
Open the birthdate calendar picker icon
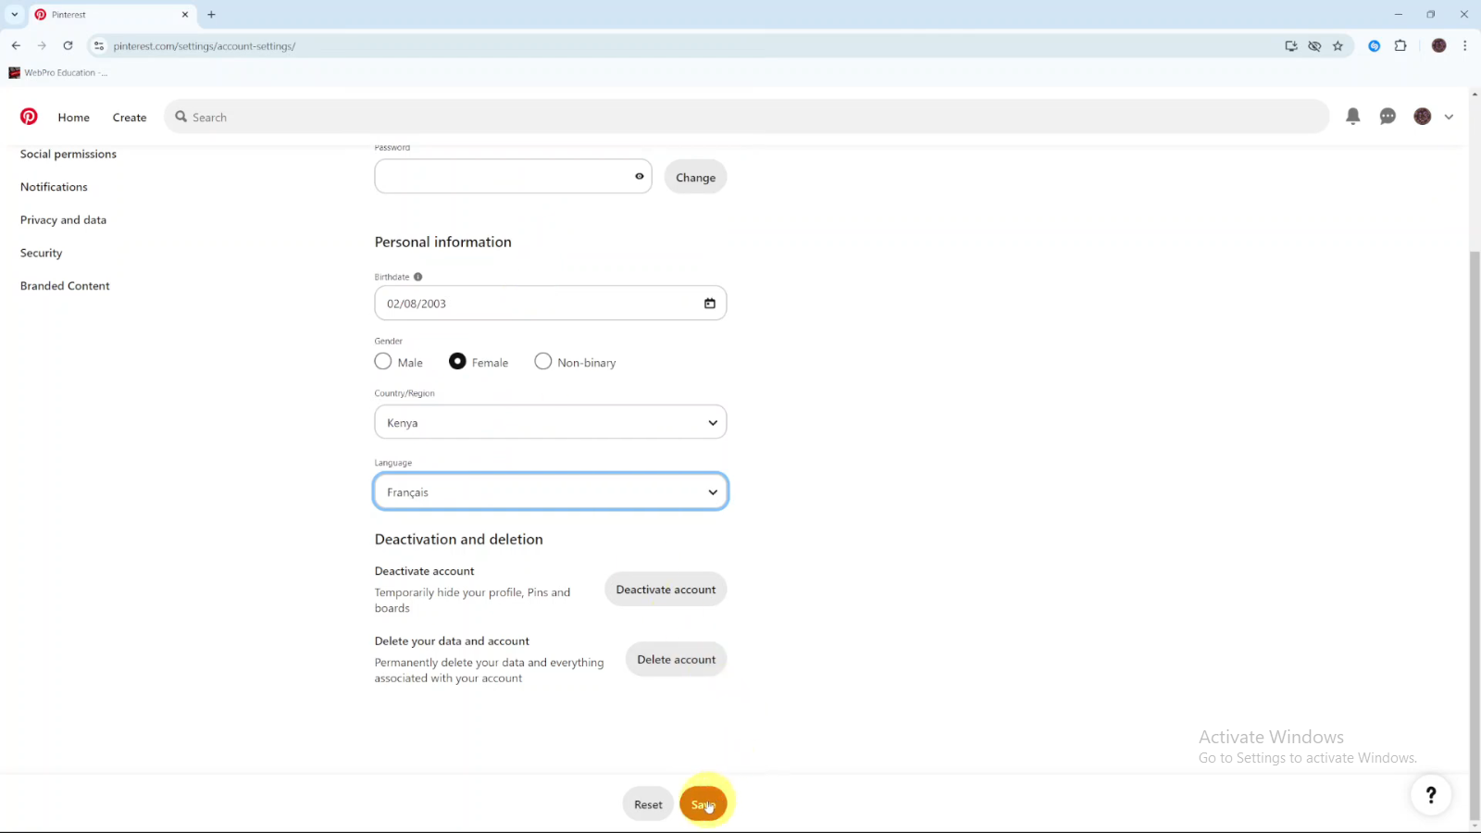(710, 303)
